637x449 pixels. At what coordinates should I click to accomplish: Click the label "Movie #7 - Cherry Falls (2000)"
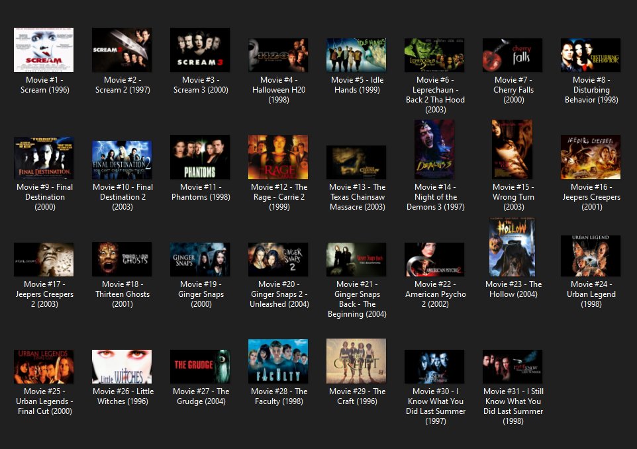click(513, 90)
